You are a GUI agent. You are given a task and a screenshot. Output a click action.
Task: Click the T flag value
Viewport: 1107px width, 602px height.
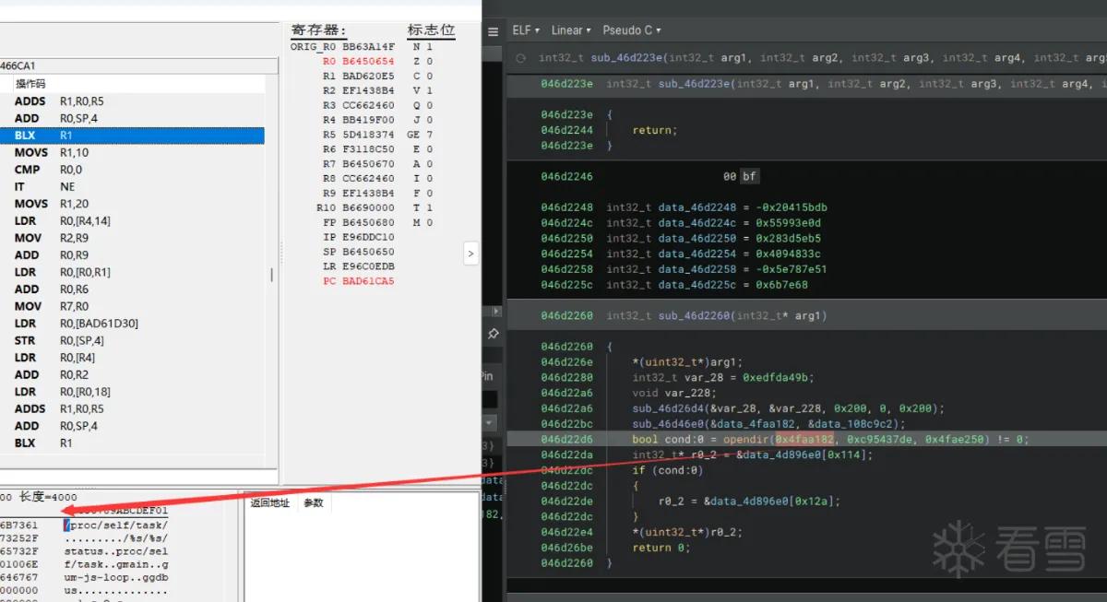pos(430,207)
